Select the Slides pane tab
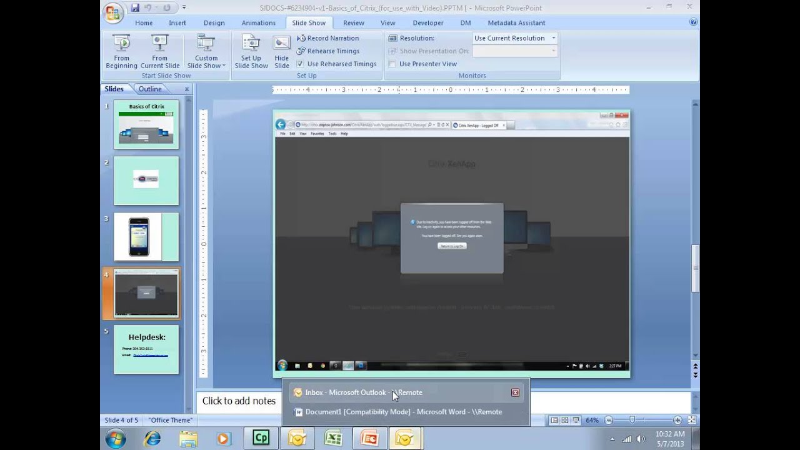Image resolution: width=800 pixels, height=450 pixels. point(114,89)
